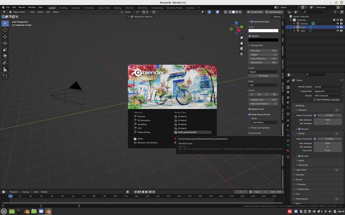Viewport: 345px width, 215px height.
Task: Open the File menu
Action: click(x=8, y=7)
